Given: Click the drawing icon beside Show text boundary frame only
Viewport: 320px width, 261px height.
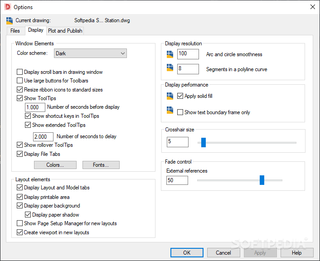Looking at the screenshot, I should point(170,110).
